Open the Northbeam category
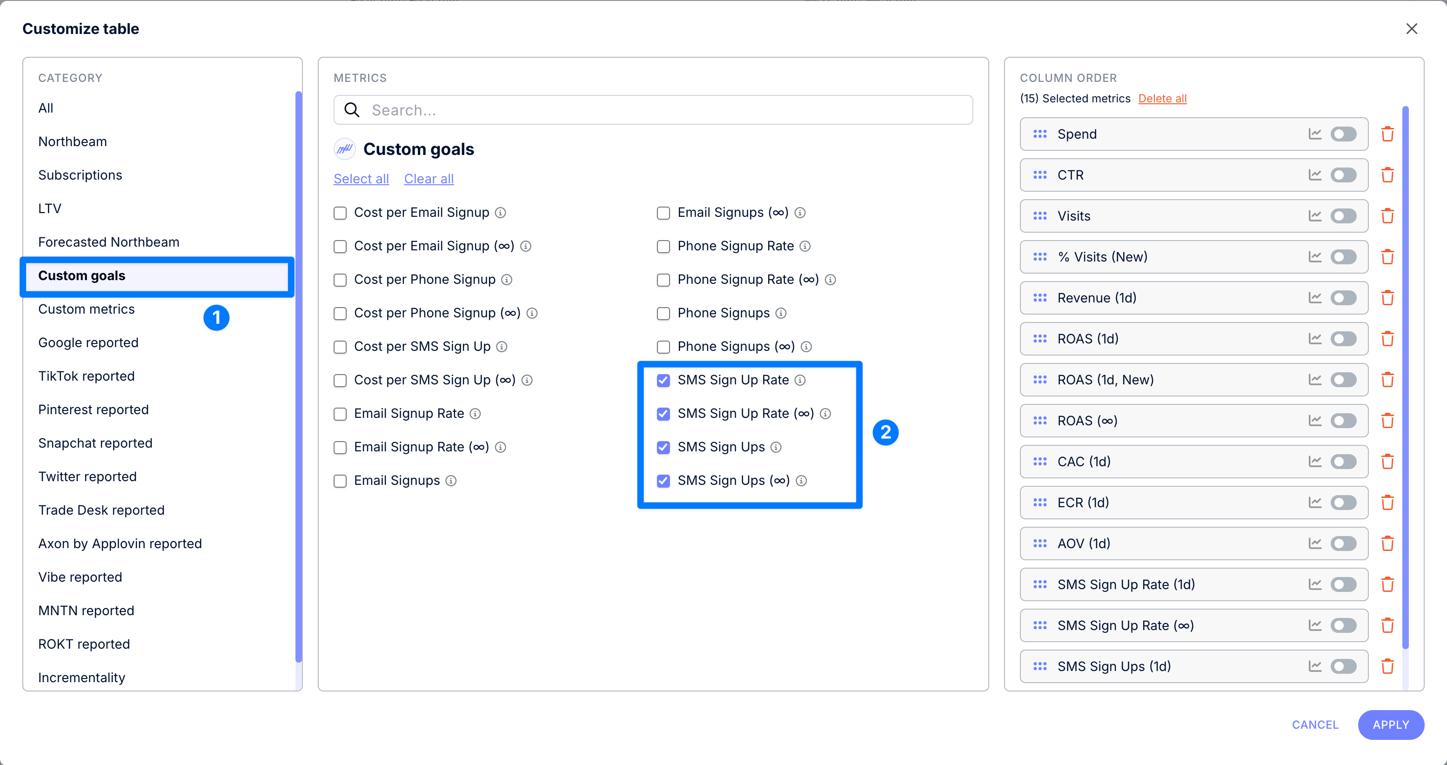Viewport: 1447px width, 765px height. coord(73,141)
